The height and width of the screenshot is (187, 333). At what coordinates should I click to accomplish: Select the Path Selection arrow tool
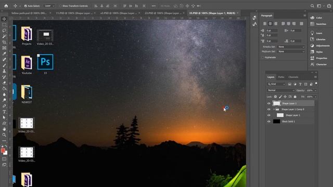click(x=4, y=117)
